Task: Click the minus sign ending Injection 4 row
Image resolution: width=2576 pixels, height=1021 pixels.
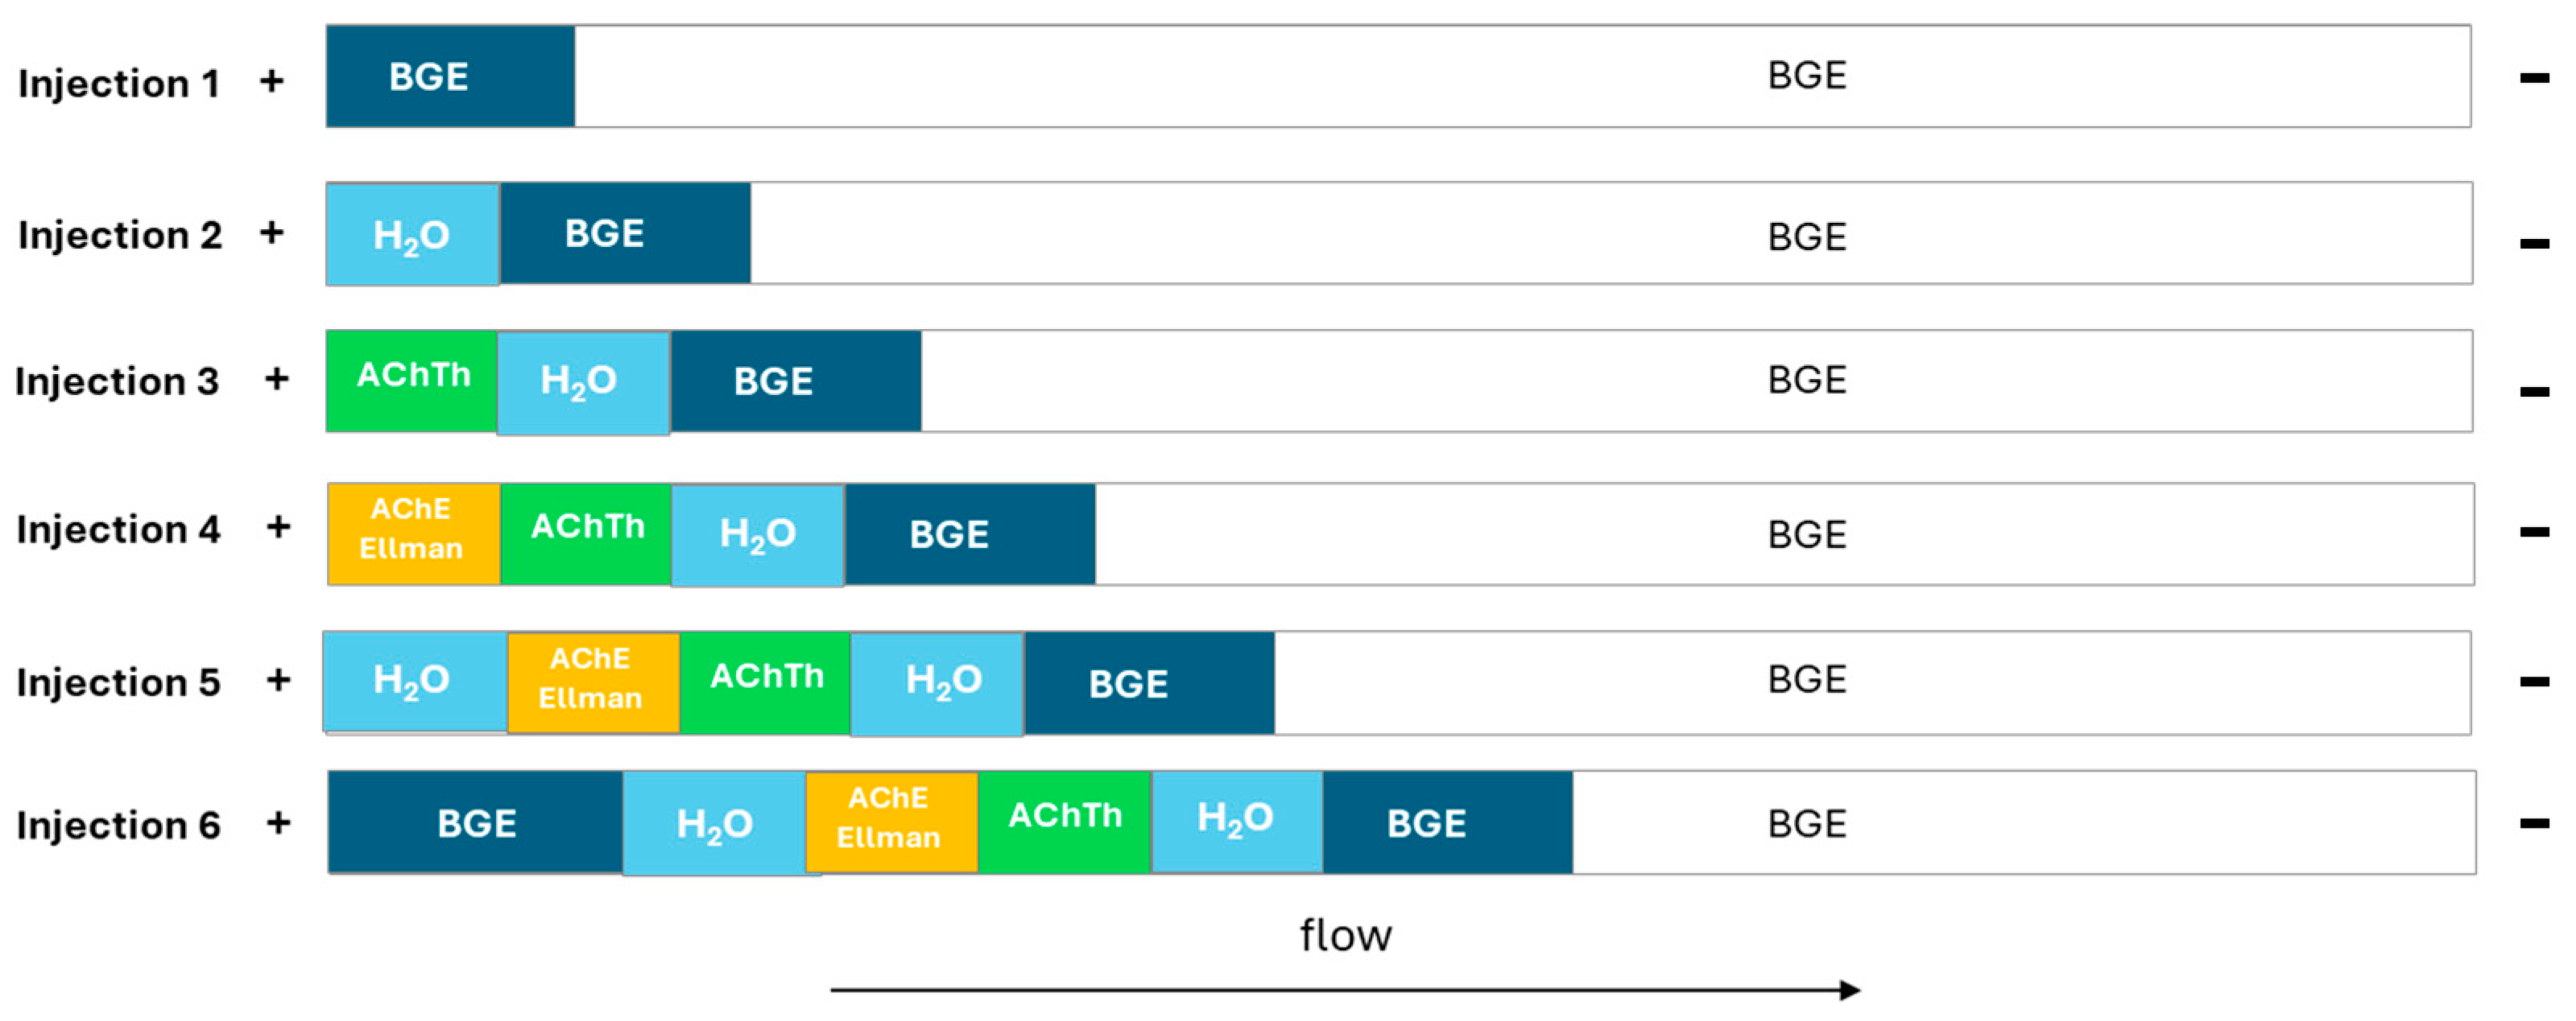Action: (x=2533, y=532)
